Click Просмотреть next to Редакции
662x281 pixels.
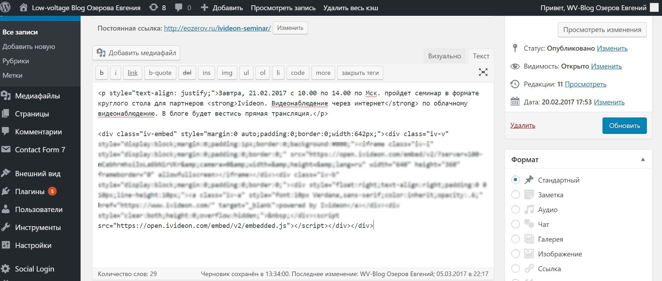(x=585, y=84)
